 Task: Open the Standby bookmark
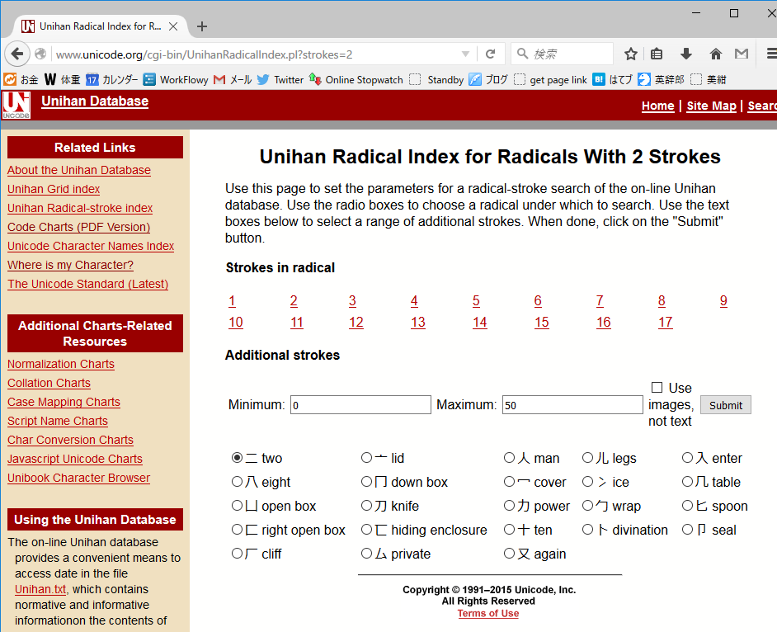pos(436,79)
